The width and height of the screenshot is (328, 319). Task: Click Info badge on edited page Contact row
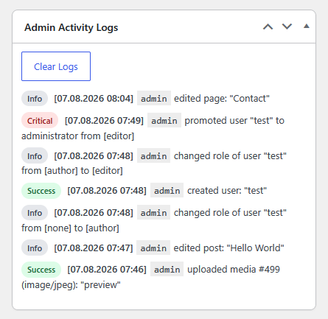tap(35, 99)
